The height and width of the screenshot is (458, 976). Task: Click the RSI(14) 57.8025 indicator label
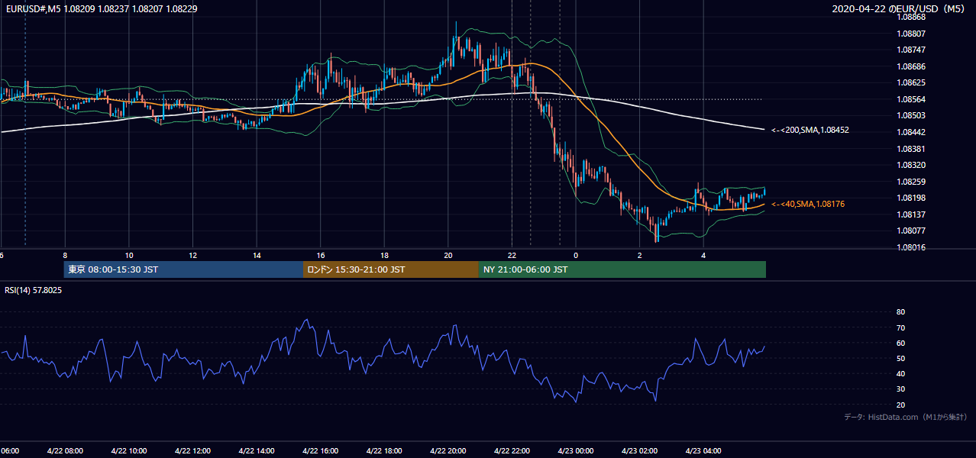click(34, 290)
